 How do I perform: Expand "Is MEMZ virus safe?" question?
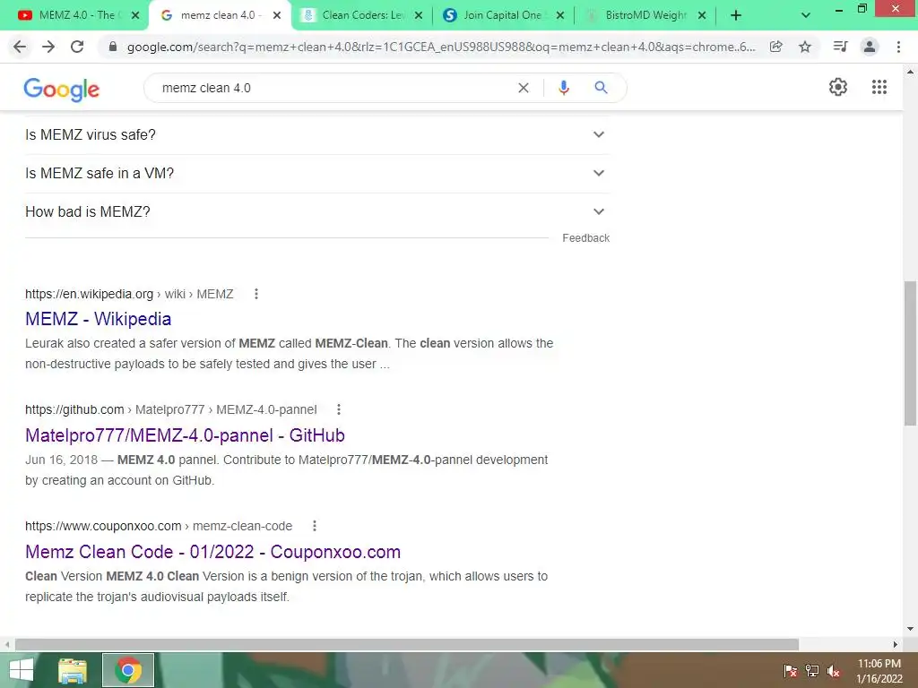pos(317,135)
